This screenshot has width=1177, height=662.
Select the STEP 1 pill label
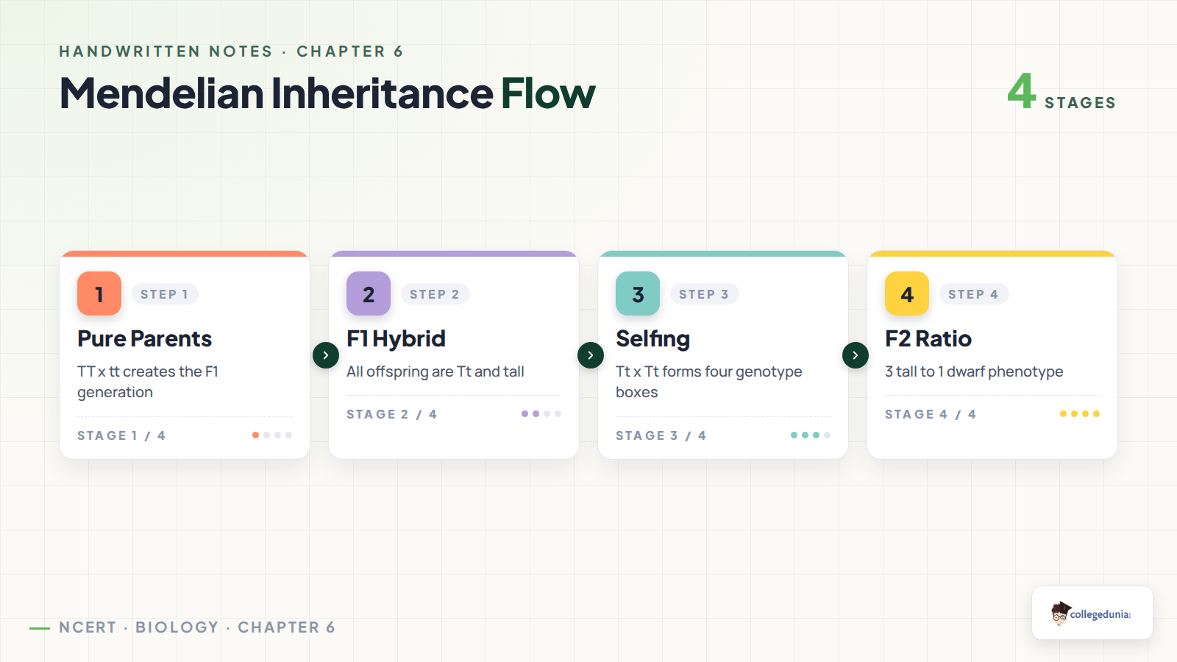coord(165,294)
